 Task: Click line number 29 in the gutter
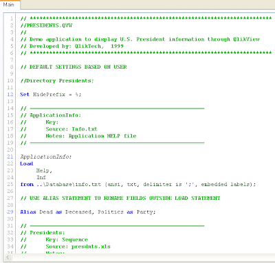click(10, 212)
